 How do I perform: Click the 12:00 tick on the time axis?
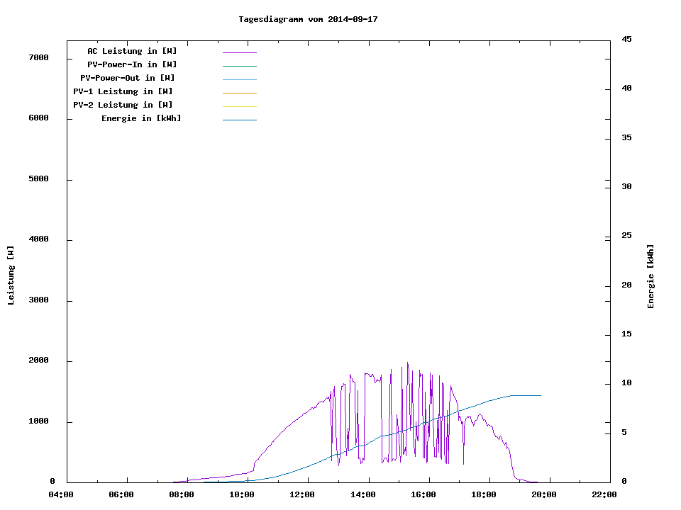[x=302, y=494]
